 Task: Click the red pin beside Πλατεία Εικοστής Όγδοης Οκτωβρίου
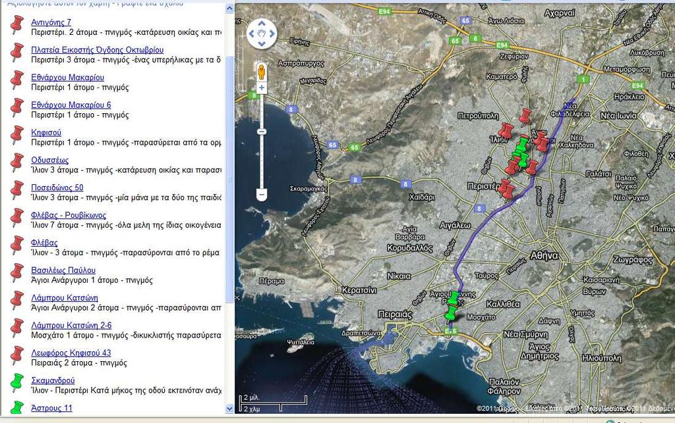click(16, 52)
